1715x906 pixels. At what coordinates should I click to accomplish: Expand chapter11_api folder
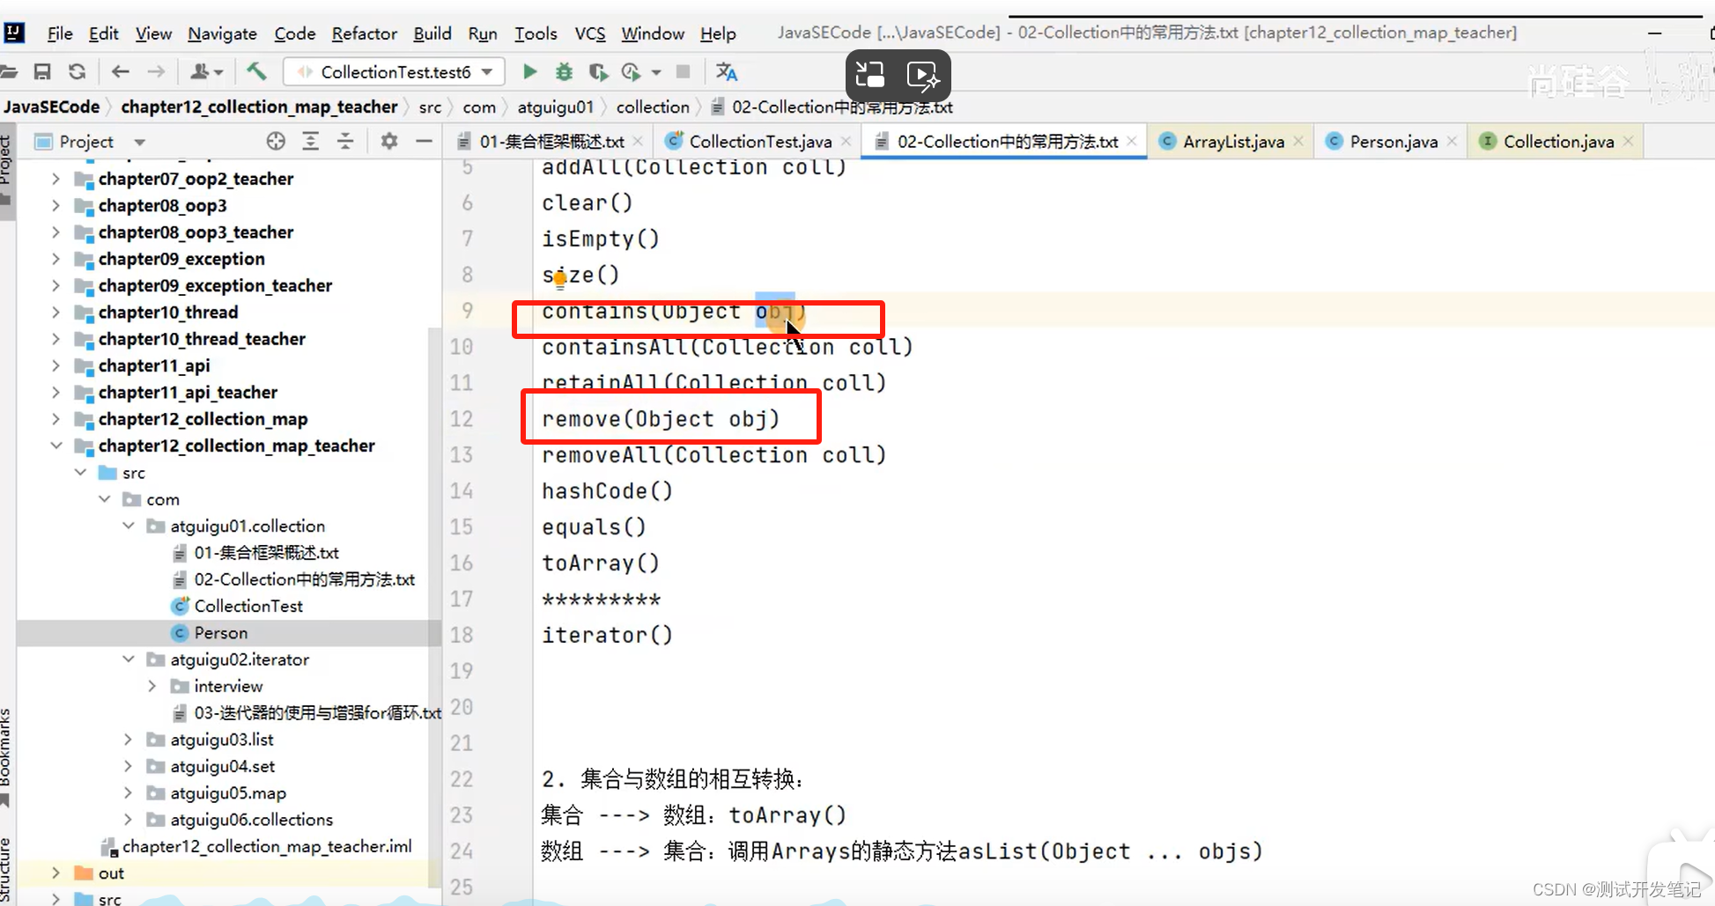55,365
